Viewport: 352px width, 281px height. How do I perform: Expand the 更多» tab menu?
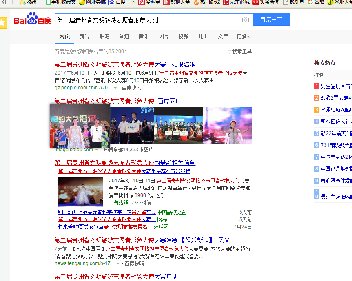[x=243, y=36]
